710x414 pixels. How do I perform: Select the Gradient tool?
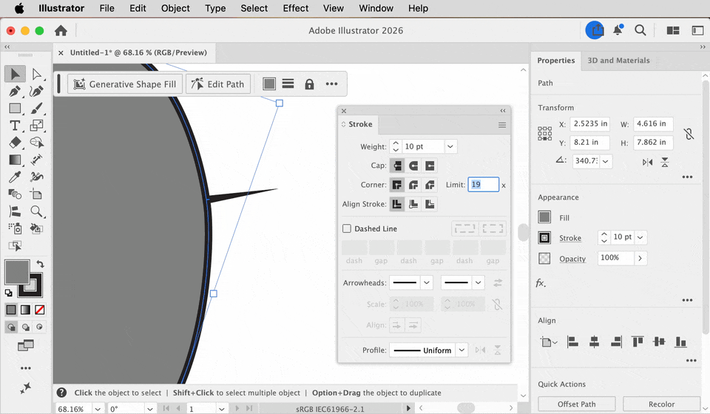point(15,160)
